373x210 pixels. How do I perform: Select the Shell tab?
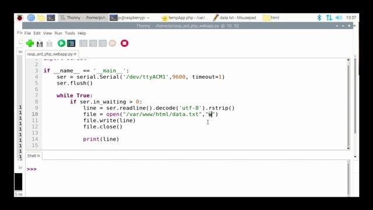pos(31,156)
